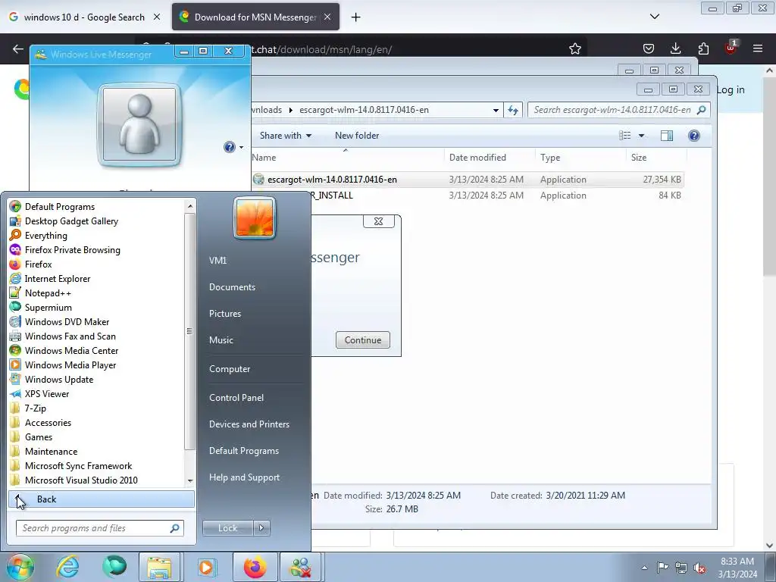
Task: Expand the Games folder
Action: (39, 437)
